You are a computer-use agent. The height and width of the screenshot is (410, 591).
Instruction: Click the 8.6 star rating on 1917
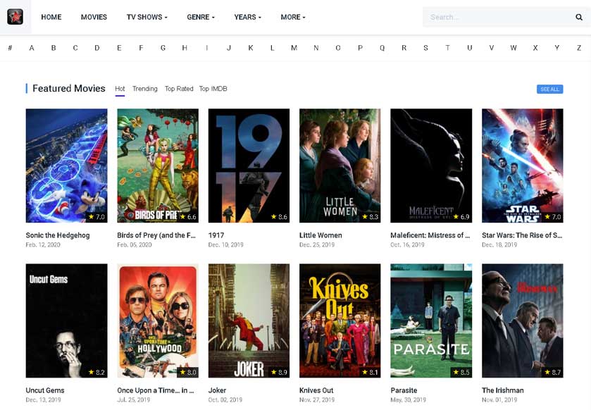tap(279, 217)
